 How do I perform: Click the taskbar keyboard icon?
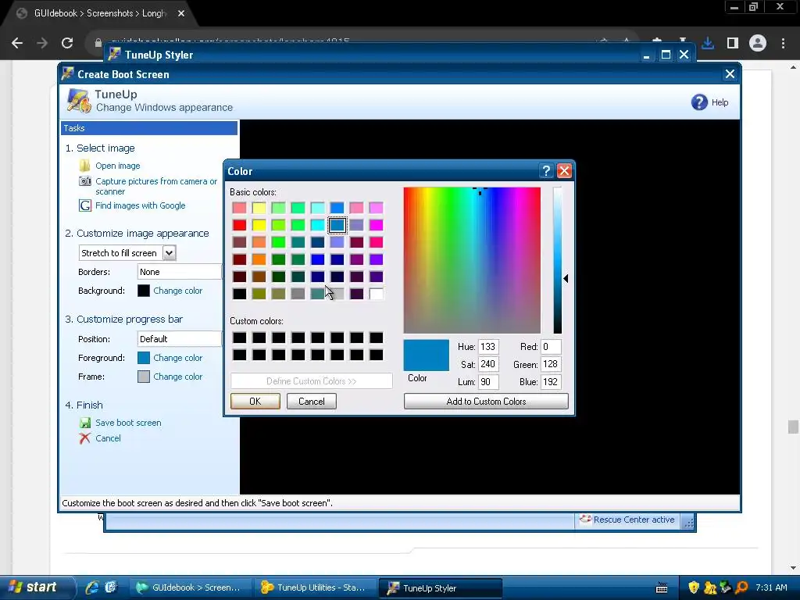(662, 587)
